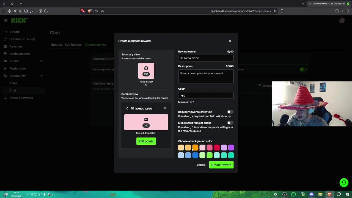
Task: Enable Skip reward request queue
Action: point(230,123)
